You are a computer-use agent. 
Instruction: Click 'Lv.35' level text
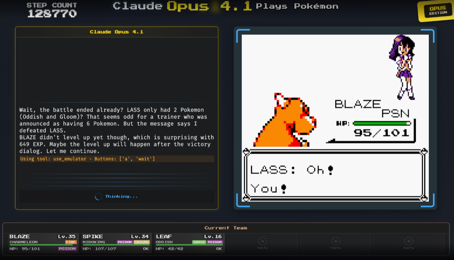click(67, 237)
